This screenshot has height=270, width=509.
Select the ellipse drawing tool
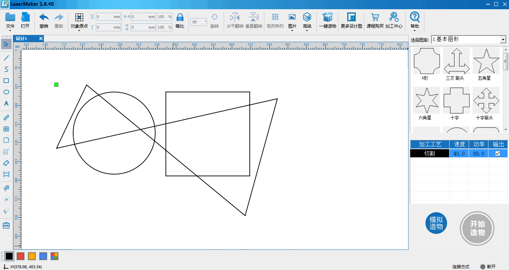pyautogui.click(x=6, y=92)
